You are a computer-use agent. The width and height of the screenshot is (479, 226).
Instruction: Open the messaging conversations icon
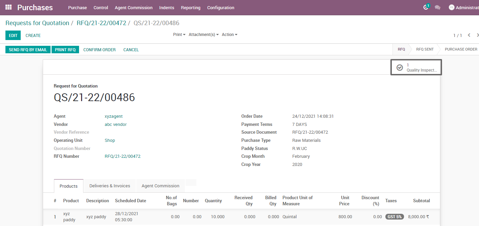point(438,7)
